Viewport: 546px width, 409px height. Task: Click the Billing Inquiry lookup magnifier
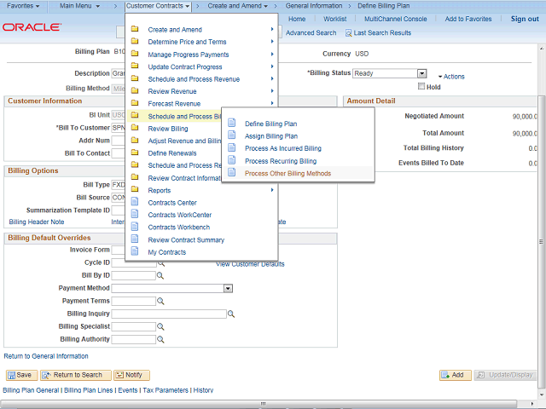coord(232,314)
